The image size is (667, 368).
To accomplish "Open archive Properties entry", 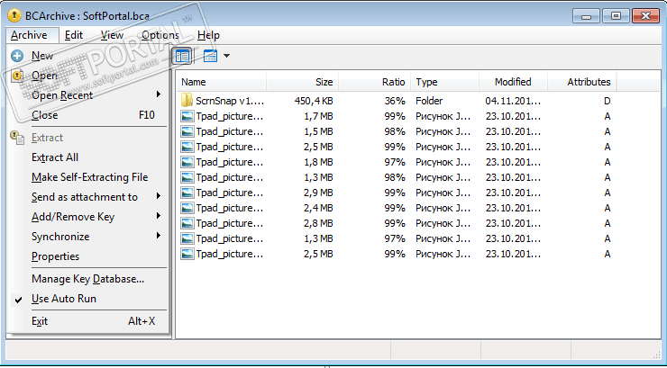I will pyautogui.click(x=87, y=256).
